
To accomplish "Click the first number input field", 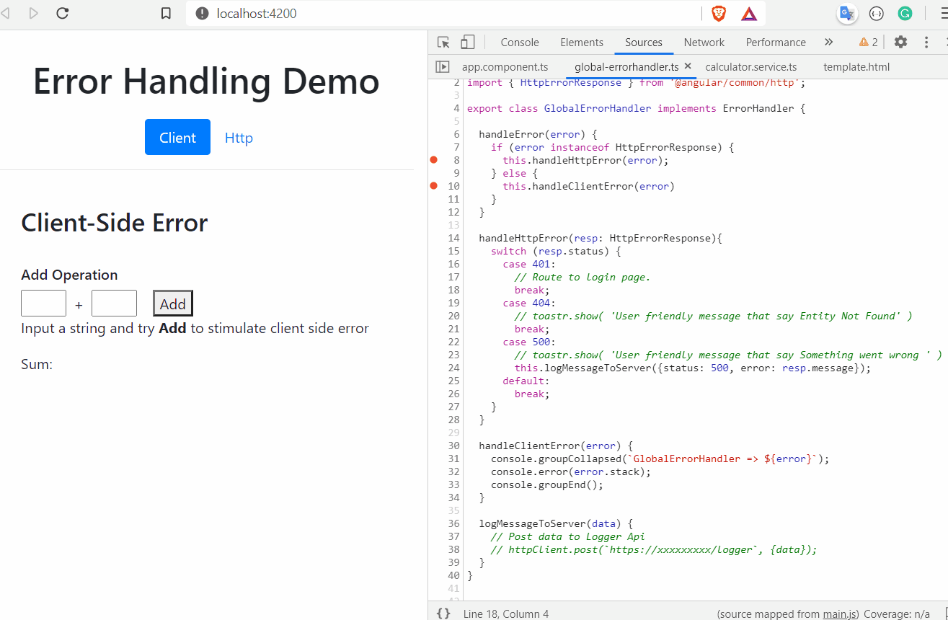I will (x=44, y=304).
